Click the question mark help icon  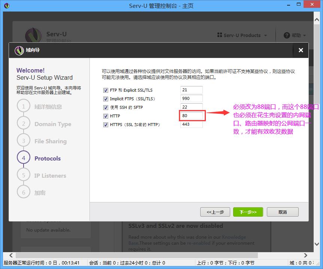(x=287, y=36)
